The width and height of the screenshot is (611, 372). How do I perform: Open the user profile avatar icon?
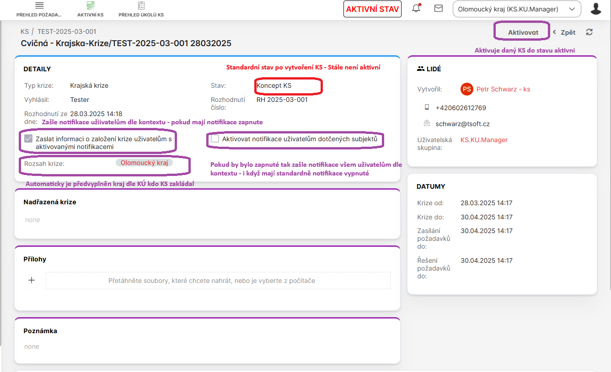pyautogui.click(x=596, y=9)
